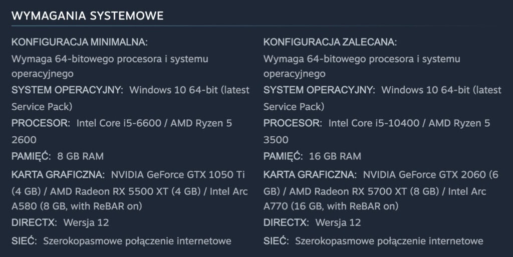Click recommended column Szerokopasmowe połączenie internetowe text
Image resolution: width=513 pixels, height=257 pixels.
click(x=389, y=241)
